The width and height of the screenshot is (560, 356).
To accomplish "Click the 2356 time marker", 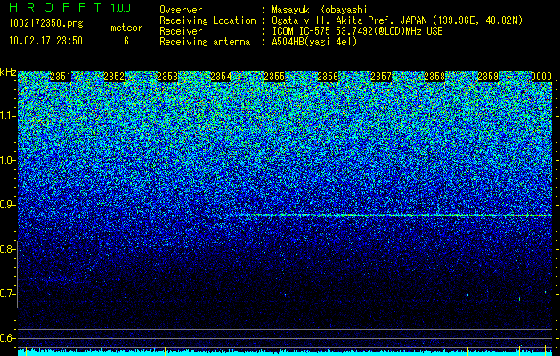I will [x=328, y=77].
